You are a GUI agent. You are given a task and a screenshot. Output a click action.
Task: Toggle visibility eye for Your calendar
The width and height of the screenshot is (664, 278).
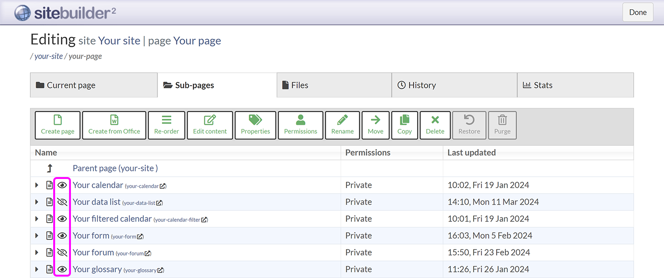tap(62, 185)
